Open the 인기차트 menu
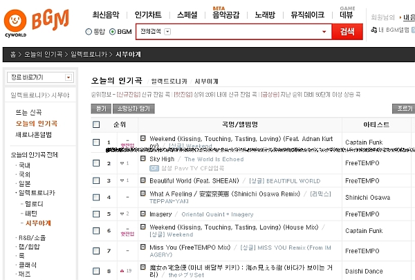Screen dimensions: 415x280 point(148,15)
